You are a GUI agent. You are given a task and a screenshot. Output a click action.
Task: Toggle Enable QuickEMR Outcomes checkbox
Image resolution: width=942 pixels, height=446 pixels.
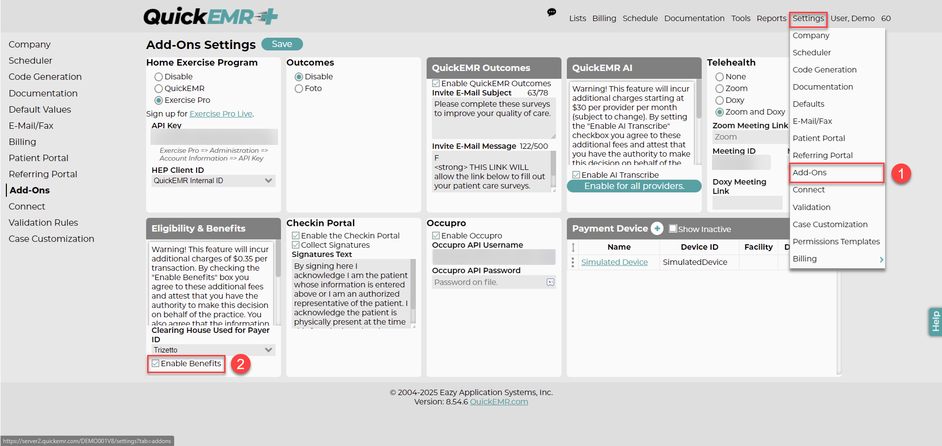(x=436, y=84)
